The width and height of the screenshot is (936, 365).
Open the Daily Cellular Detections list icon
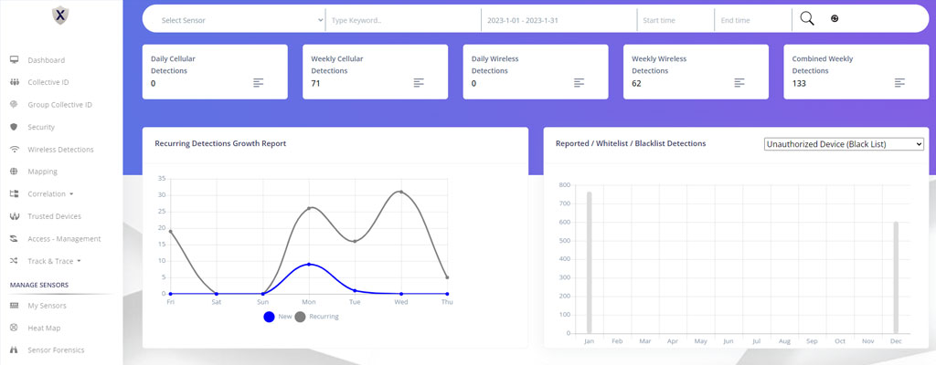[x=259, y=83]
